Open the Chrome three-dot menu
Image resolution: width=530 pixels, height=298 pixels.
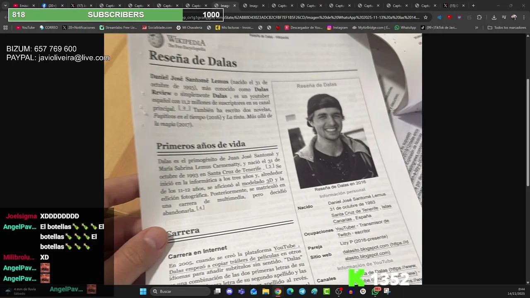click(524, 17)
